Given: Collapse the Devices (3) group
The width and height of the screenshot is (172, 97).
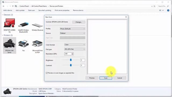Looking at the screenshot, I should tap(3, 15).
